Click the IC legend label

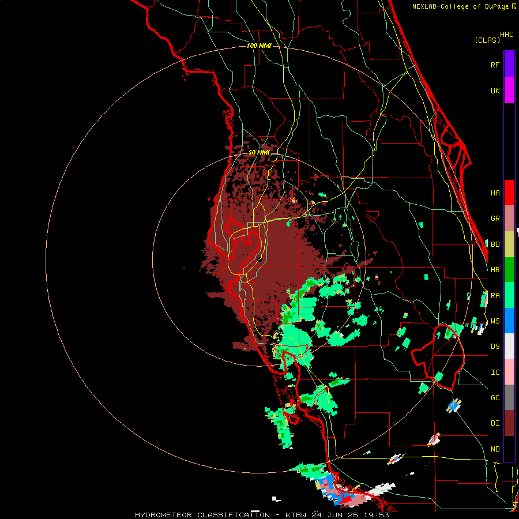[495, 373]
